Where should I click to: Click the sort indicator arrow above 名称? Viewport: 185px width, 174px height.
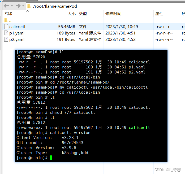tap(28, 11)
